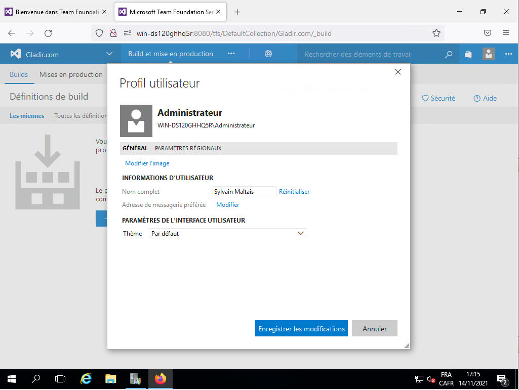Click the Modifier l'image link

tap(147, 163)
